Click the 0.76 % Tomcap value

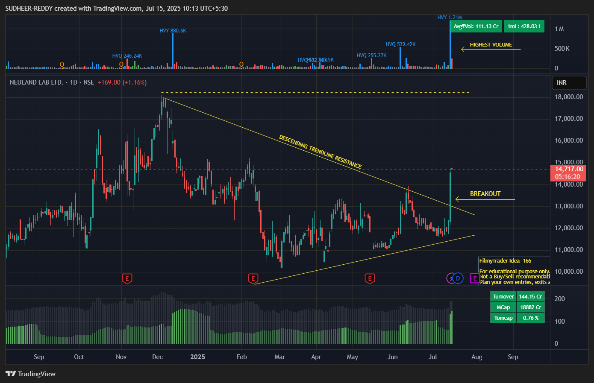[530, 318]
